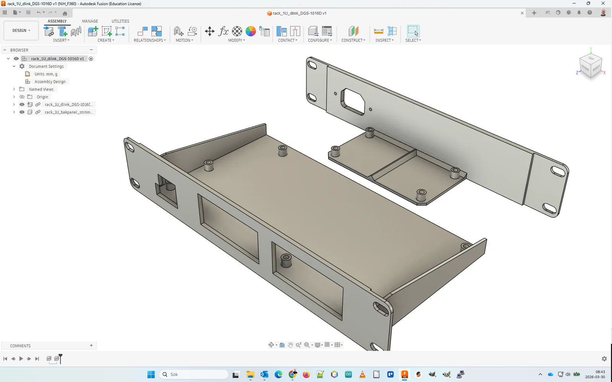This screenshot has height=382, width=612.
Task: Open the Appearance color wheel tool
Action: pyautogui.click(x=251, y=31)
